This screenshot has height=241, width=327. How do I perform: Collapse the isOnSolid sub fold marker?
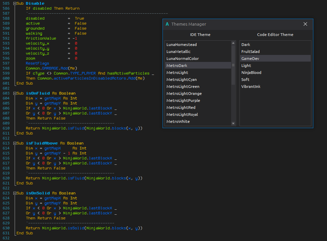click(15, 193)
